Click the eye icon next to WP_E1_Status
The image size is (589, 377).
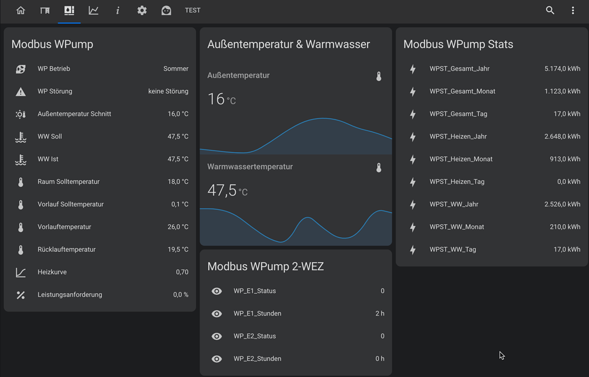click(216, 291)
